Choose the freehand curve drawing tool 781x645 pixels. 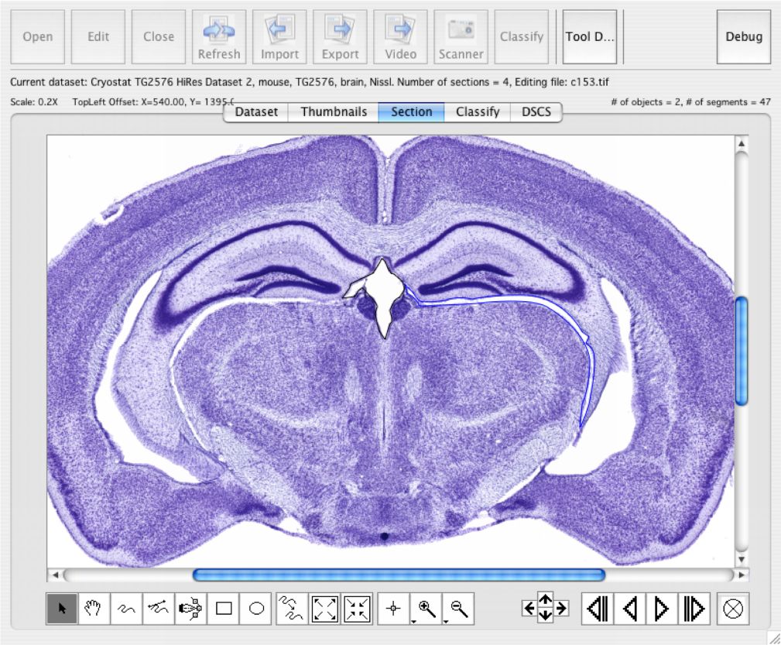coord(127,609)
